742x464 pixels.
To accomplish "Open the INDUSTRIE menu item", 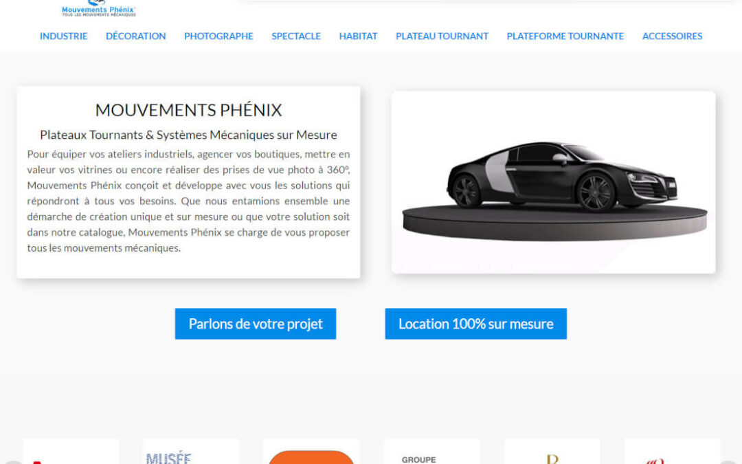I will click(63, 36).
